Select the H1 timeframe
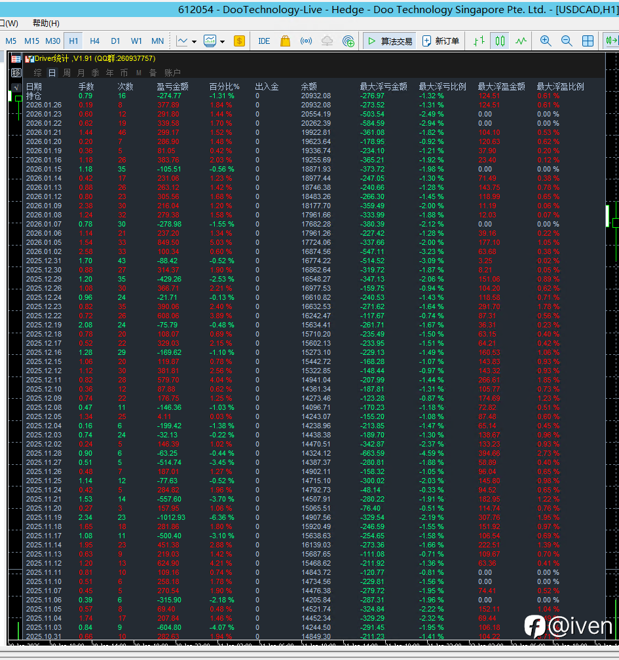 73,41
